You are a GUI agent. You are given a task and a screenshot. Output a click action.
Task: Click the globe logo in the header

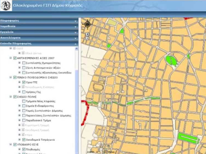pyautogui.click(x=6, y=5)
